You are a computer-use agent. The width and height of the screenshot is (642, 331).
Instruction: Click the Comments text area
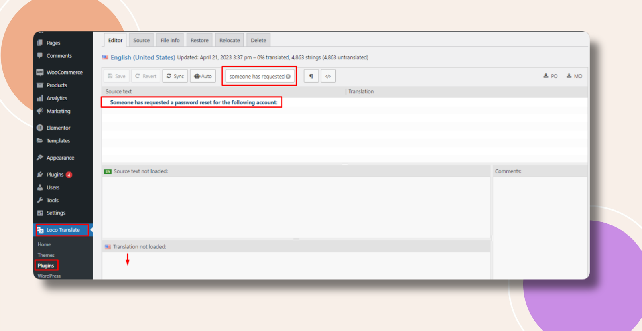[540, 227]
